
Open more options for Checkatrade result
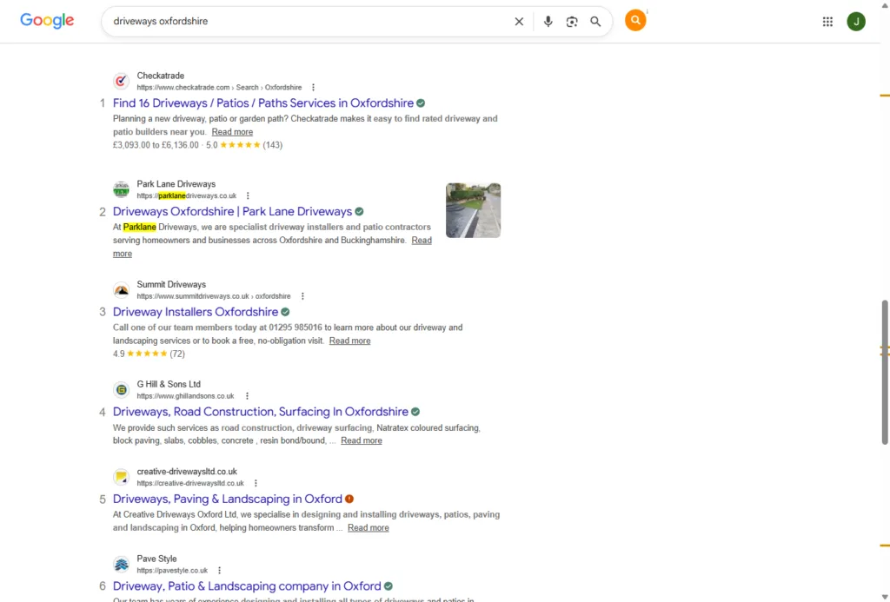(313, 88)
